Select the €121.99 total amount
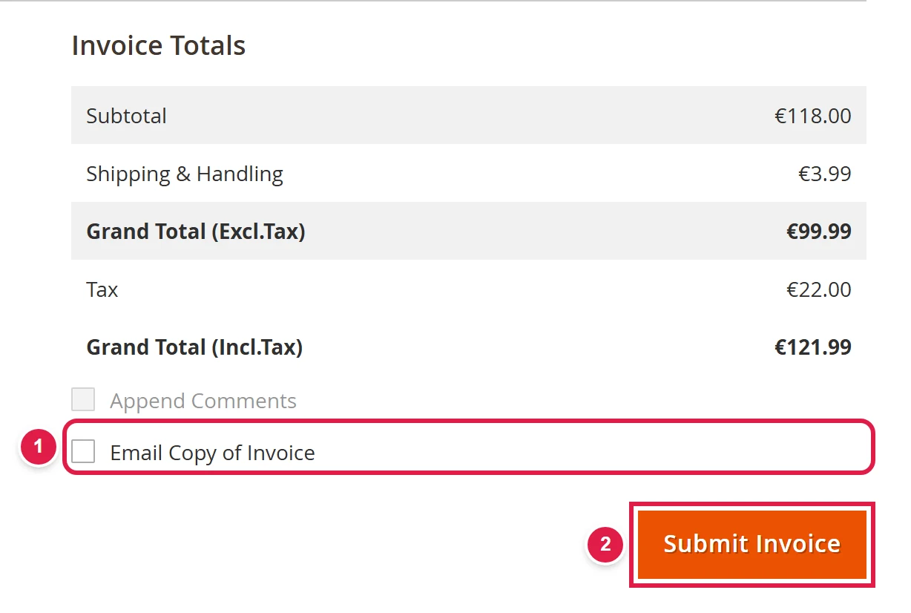The width and height of the screenshot is (911, 613). [x=813, y=347]
